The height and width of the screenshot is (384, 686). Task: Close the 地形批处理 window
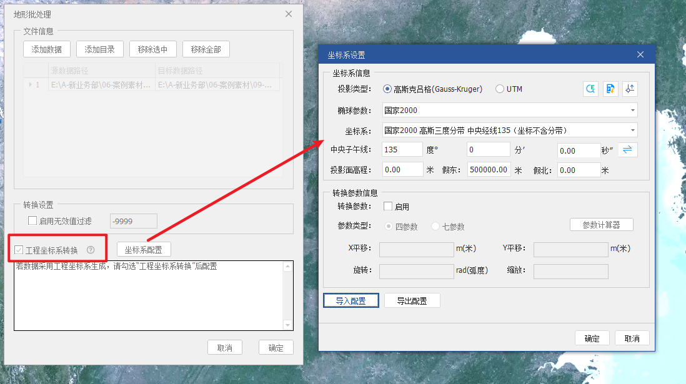[288, 14]
